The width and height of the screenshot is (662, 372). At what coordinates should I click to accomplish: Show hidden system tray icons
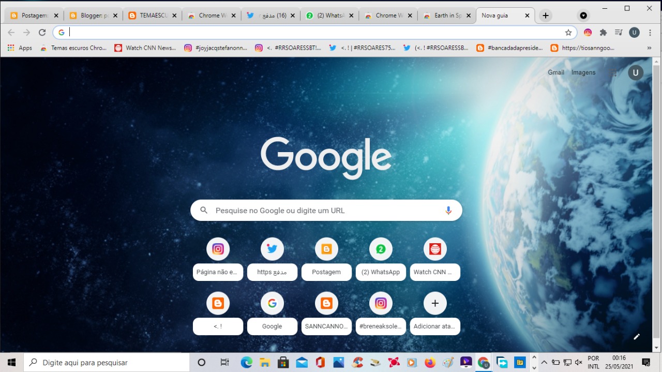pyautogui.click(x=544, y=362)
